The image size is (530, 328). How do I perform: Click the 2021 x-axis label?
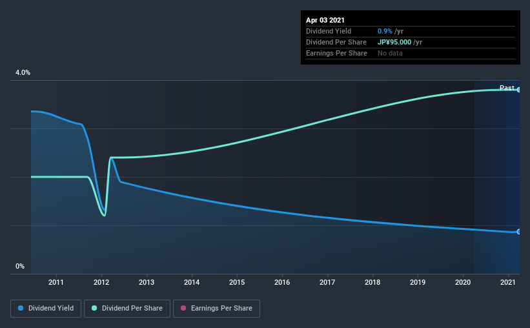(x=507, y=282)
